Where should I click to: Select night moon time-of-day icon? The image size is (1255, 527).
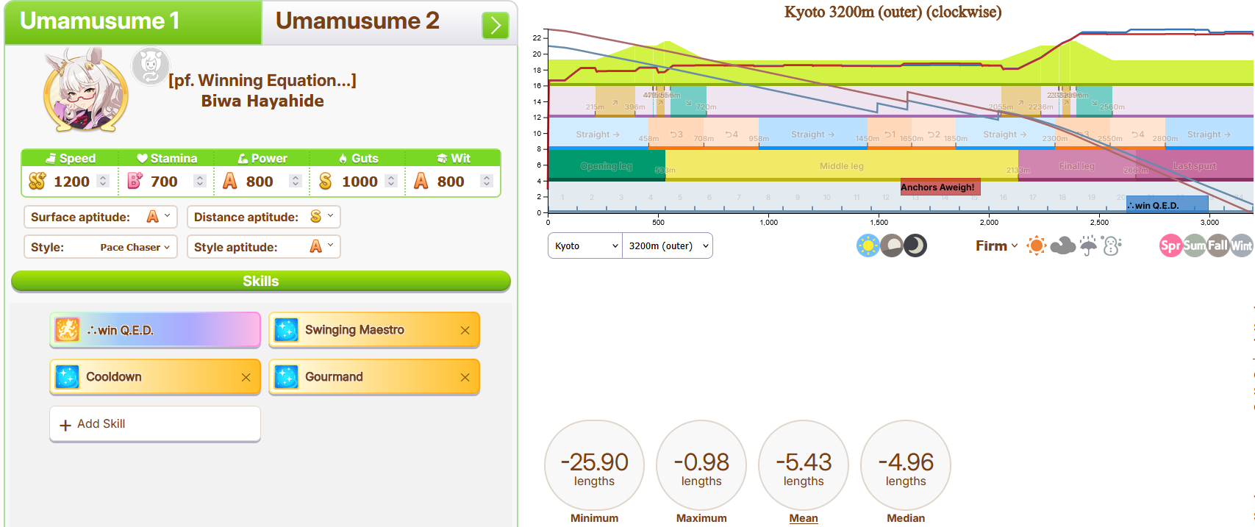pos(915,245)
